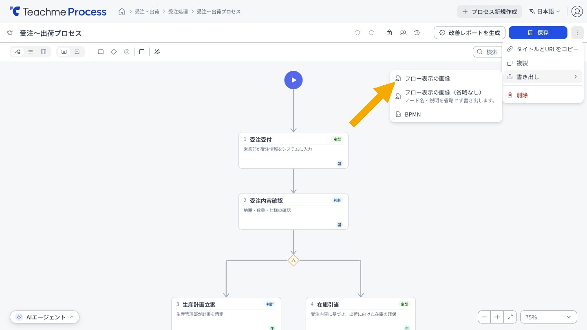Show compact collapsed node cards

click(x=77, y=52)
